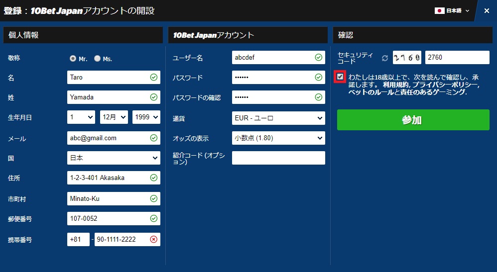Click green checkmark in the username field
Viewport: 497px width, 272px height.
[x=319, y=57]
